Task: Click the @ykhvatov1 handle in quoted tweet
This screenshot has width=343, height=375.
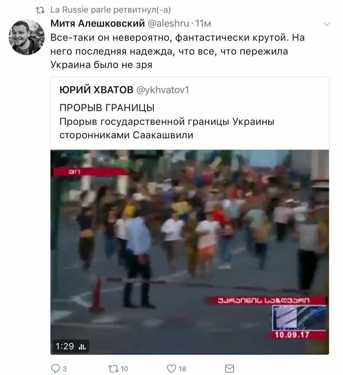Action: [163, 90]
